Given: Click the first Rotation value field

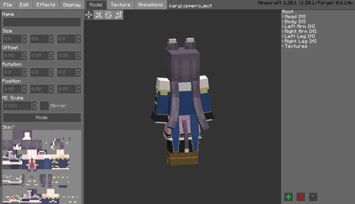Looking at the screenshot, I should pos(12,72).
